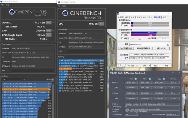Click the Cinebench R15 title bar app icon

[1, 1]
